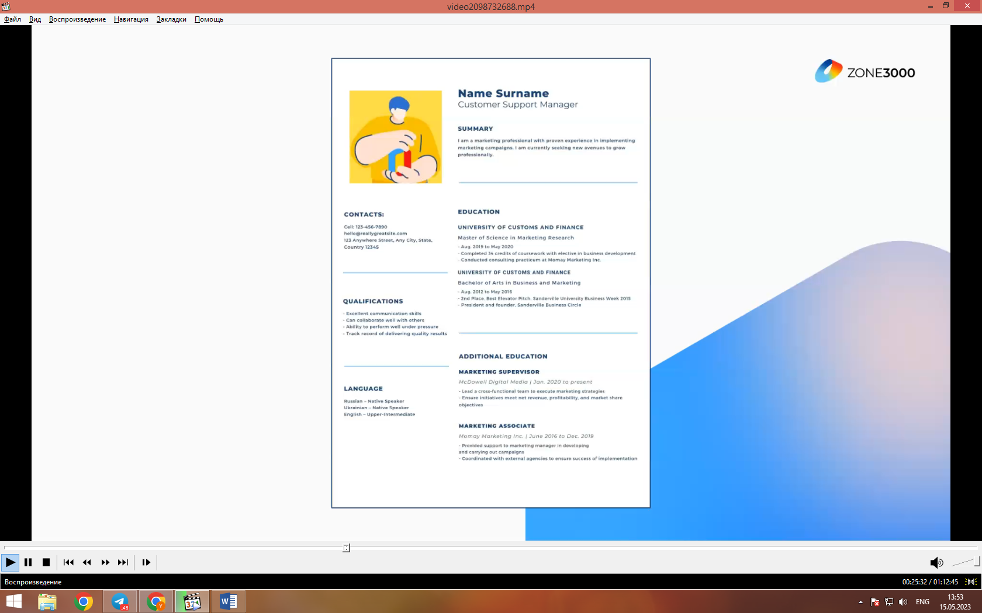Click the Name Surname heading

click(503, 93)
